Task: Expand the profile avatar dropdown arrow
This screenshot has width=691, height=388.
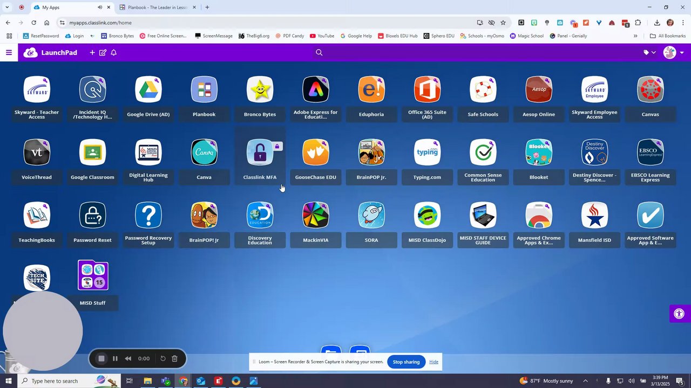Action: coord(682,52)
